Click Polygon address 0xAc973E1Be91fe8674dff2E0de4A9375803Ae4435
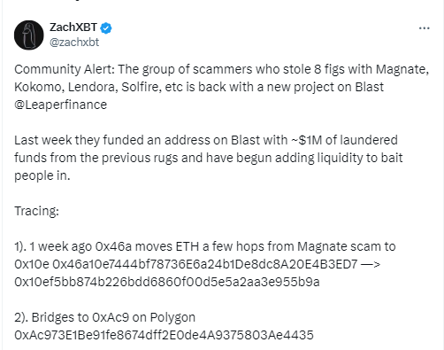444x350 pixels. 164,335
